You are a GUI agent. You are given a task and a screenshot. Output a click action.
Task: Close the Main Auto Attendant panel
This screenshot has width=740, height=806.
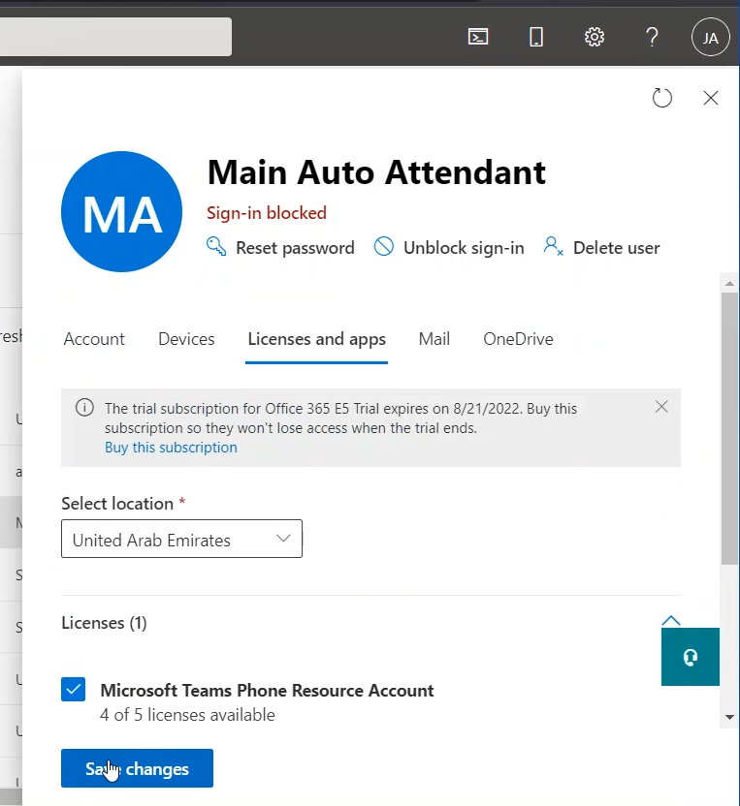pos(711,98)
